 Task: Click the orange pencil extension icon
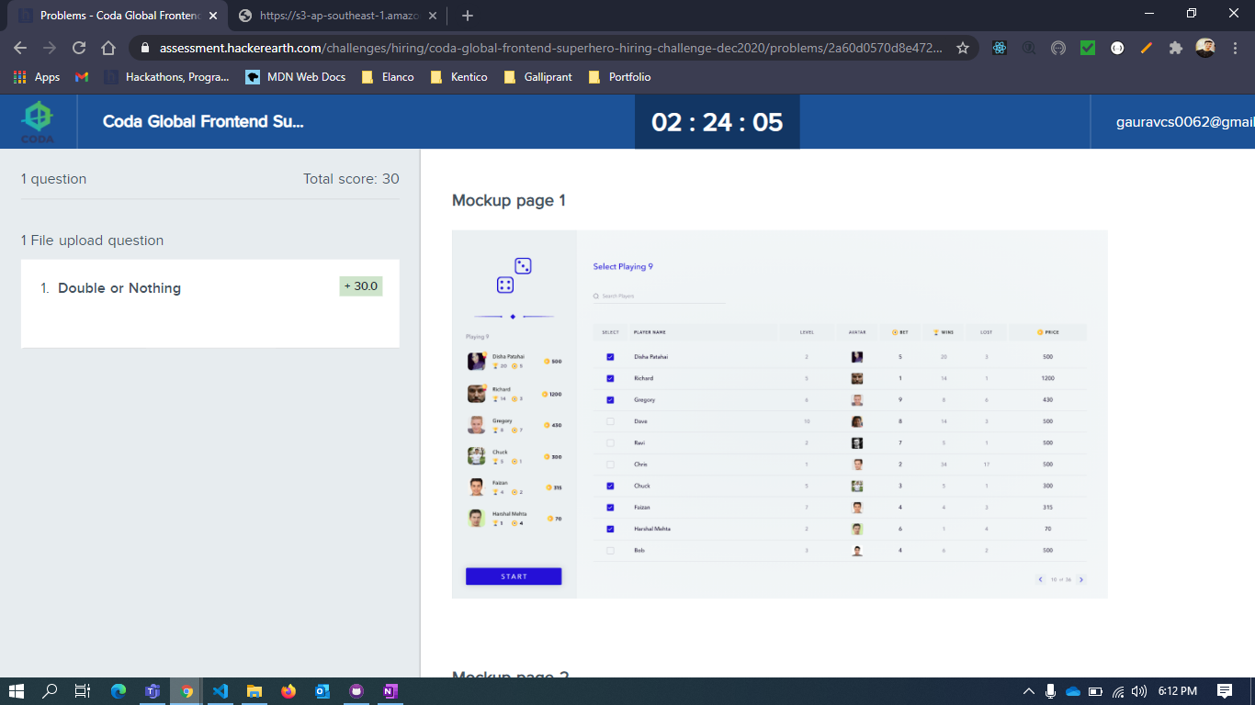pyautogui.click(x=1147, y=48)
